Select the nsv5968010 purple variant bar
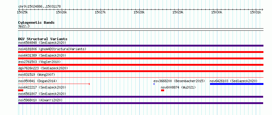 tap(141, 103)
